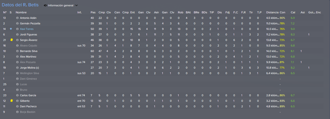Sort table by Nº column
Screen dimensions: 330x119
(5, 13)
